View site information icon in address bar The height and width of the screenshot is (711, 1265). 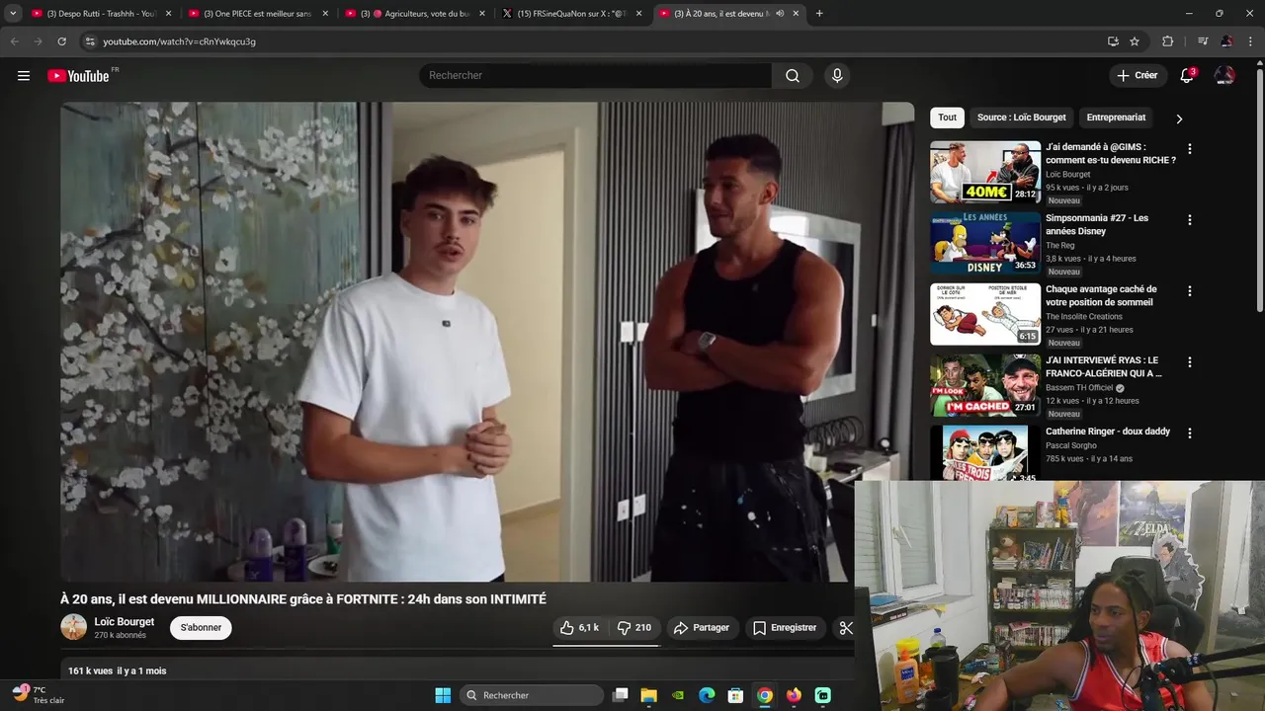click(x=89, y=41)
